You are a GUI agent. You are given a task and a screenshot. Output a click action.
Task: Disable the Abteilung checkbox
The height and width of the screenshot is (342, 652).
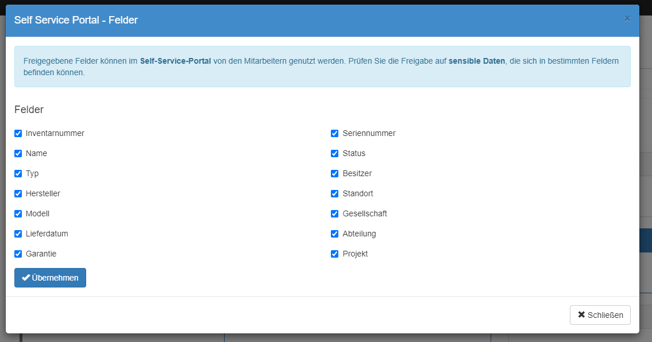[x=335, y=234]
